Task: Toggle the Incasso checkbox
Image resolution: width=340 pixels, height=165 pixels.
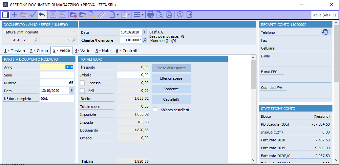Action: 82,83
